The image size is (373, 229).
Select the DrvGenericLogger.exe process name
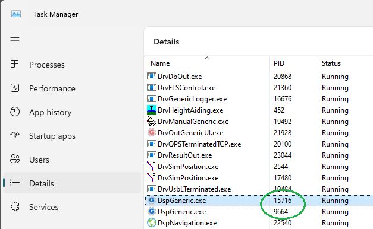point(192,99)
